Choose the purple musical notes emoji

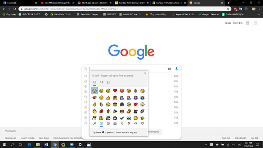point(122,104)
